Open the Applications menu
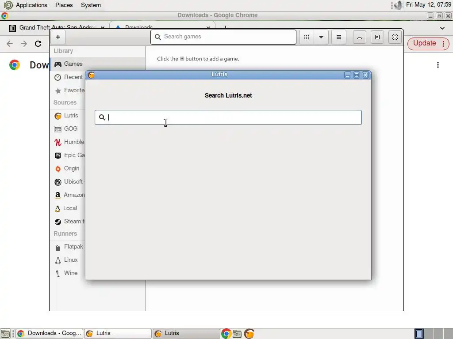 pos(31,5)
